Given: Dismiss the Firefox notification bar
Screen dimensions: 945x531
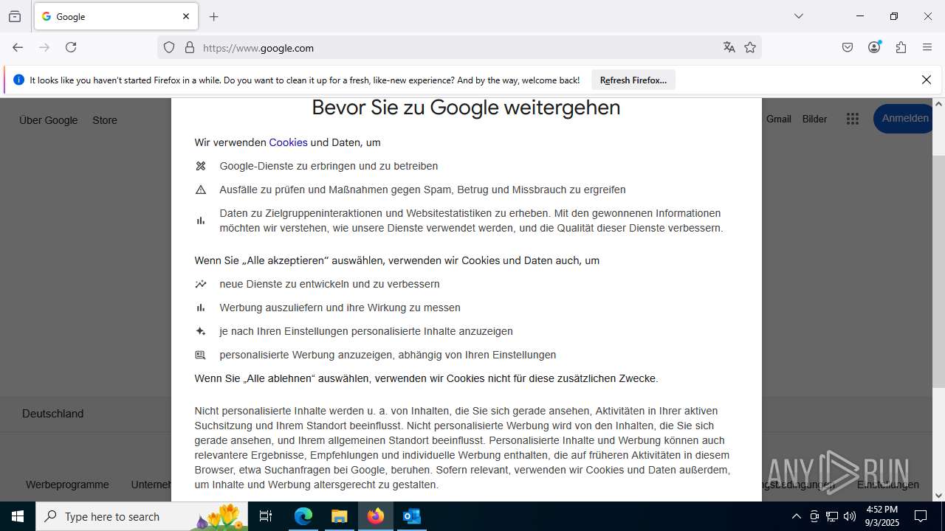Looking at the screenshot, I should coord(927,80).
